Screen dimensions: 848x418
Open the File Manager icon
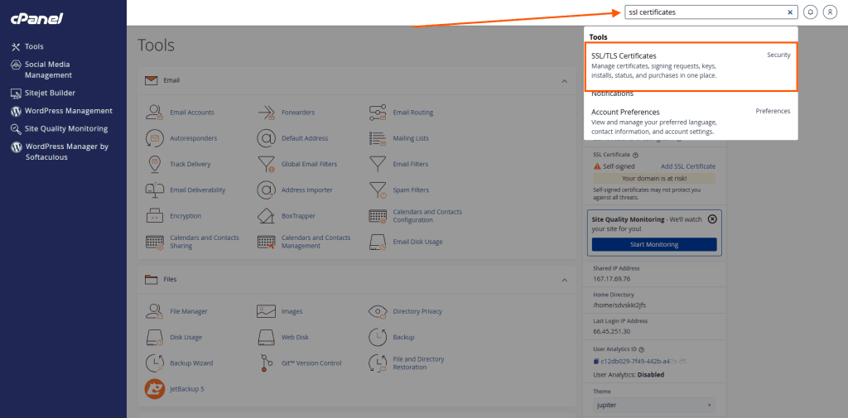155,311
